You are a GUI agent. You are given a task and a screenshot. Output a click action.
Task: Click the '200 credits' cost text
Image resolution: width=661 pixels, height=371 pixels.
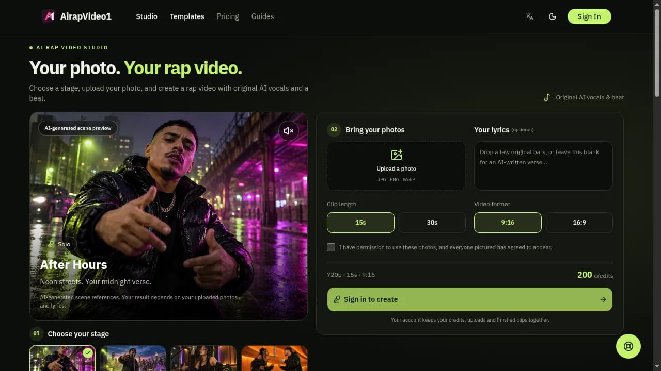tap(595, 275)
